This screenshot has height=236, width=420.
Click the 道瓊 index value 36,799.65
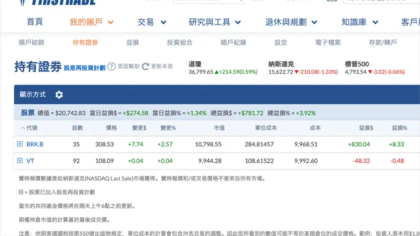point(200,72)
